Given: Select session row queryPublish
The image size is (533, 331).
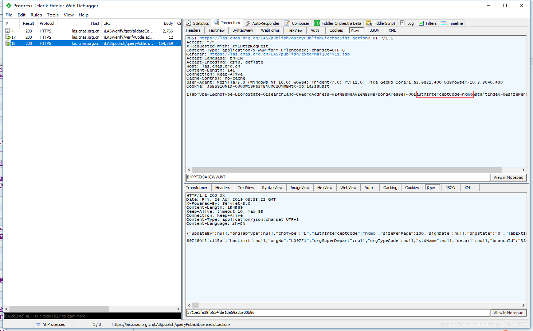Looking at the screenshot, I should (93, 43).
